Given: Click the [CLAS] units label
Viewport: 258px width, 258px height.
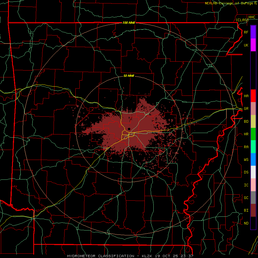Looking at the screenshot, I should click(242, 20).
